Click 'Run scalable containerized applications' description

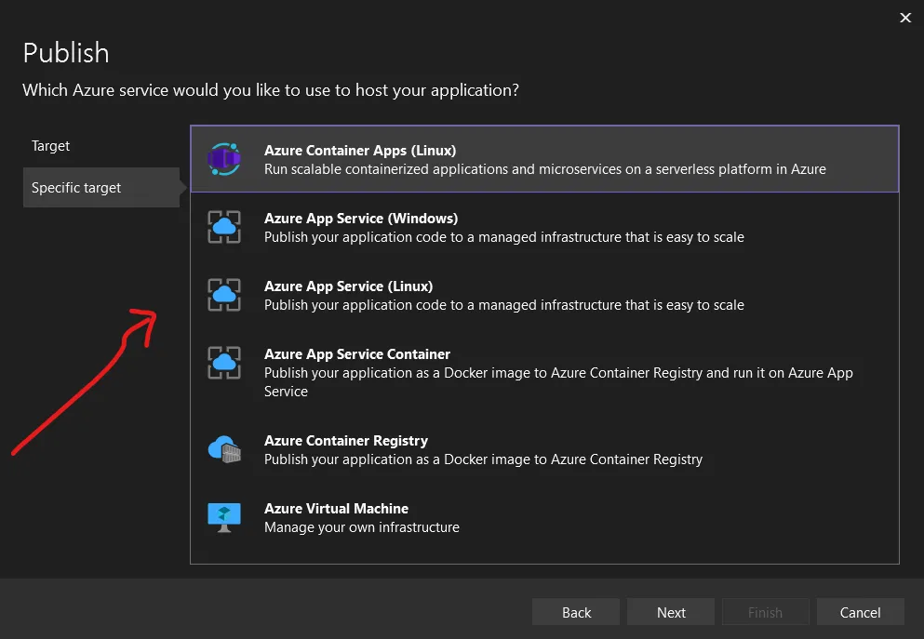[545, 169]
